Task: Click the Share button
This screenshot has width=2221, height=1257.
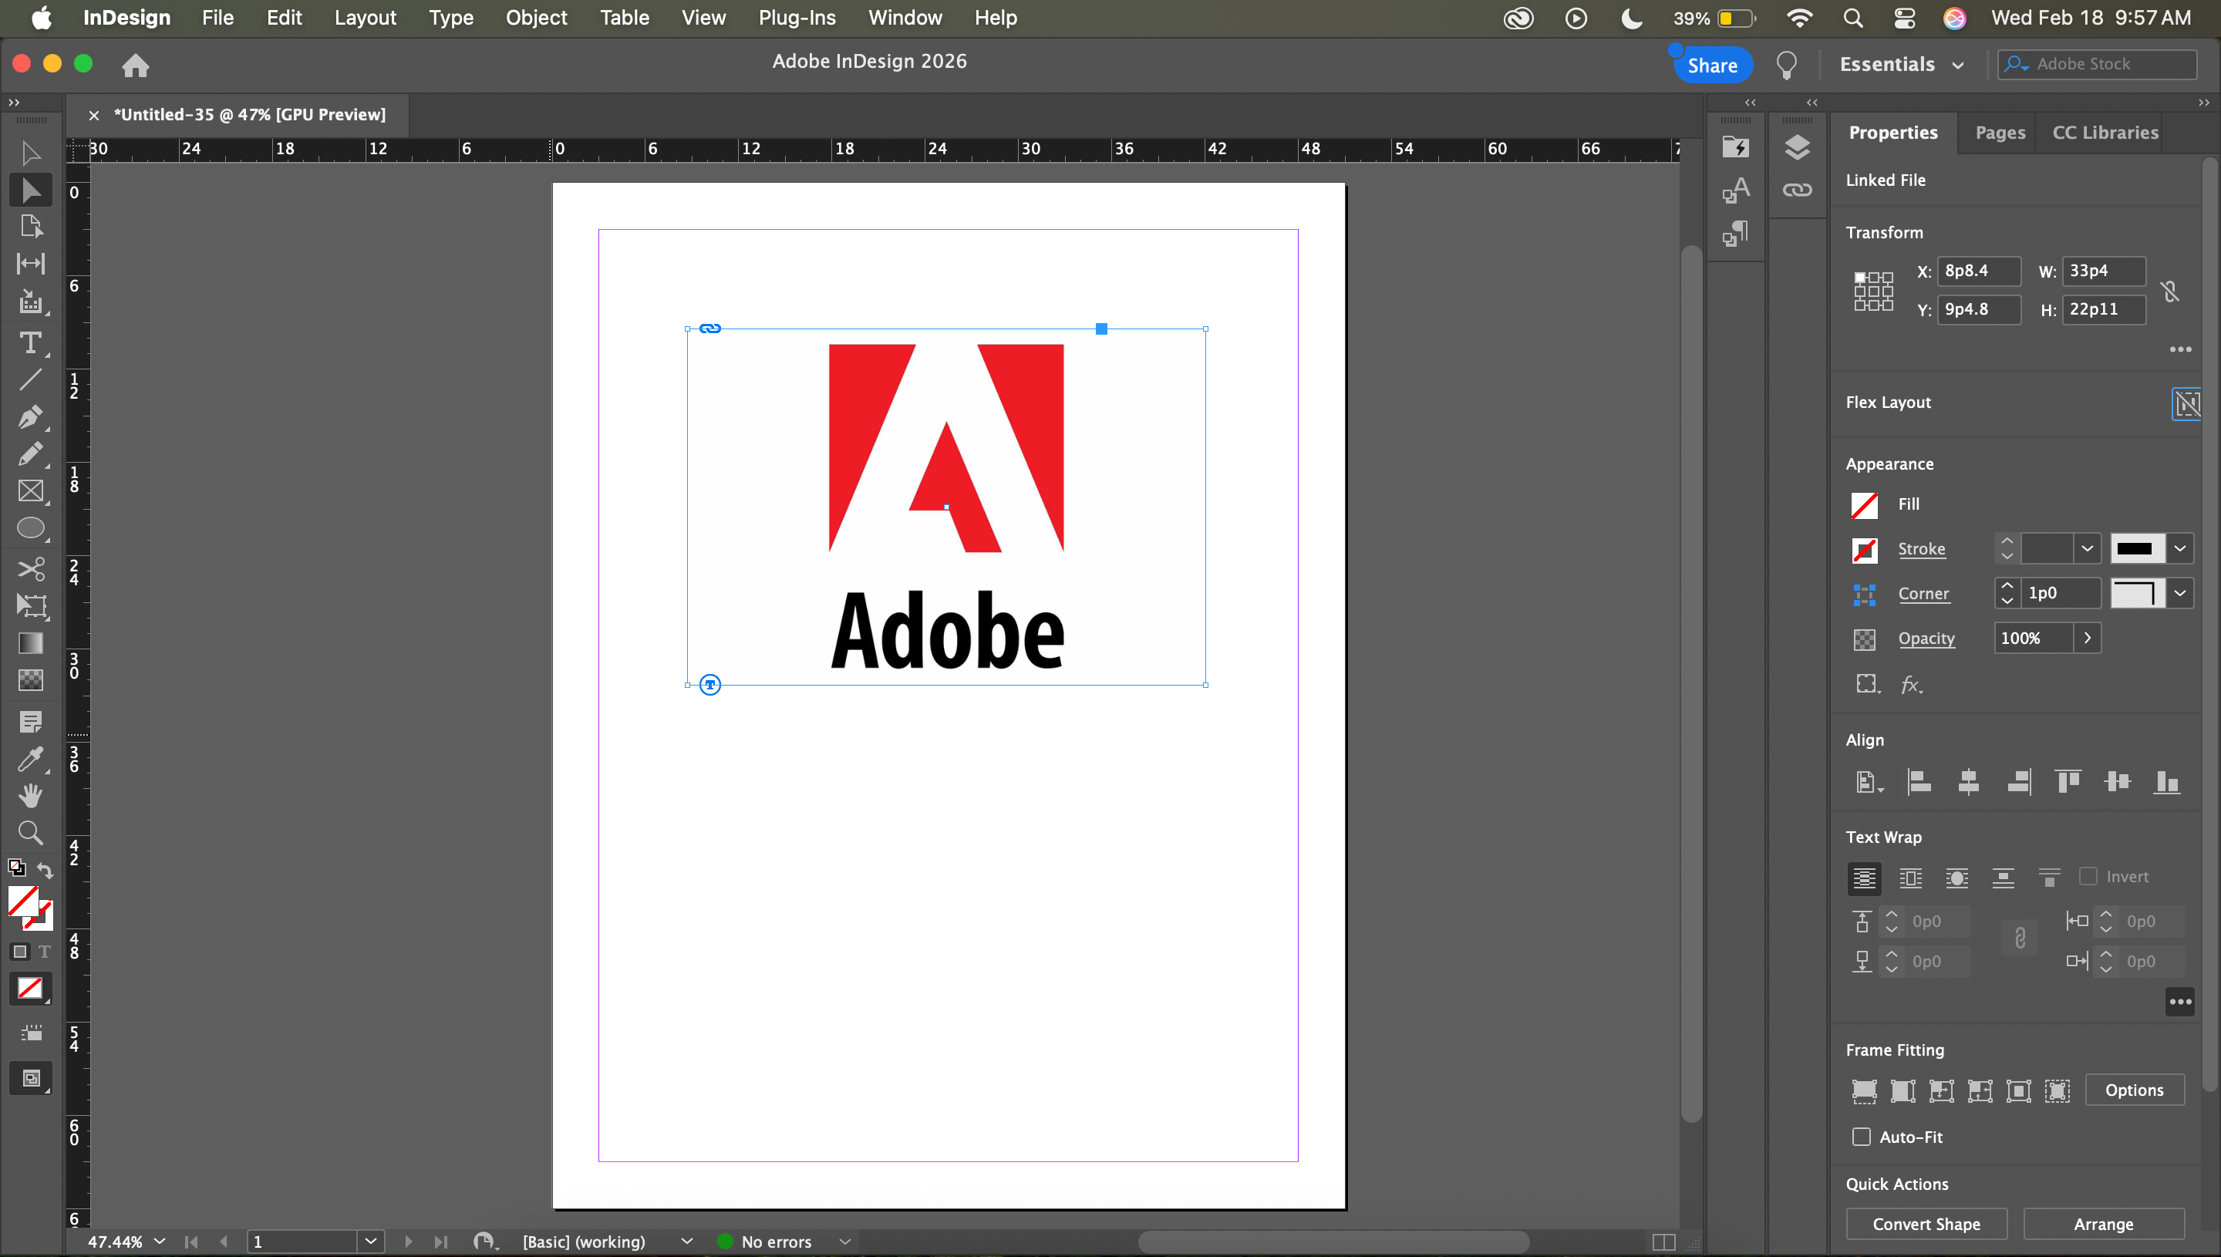Action: (1712, 66)
